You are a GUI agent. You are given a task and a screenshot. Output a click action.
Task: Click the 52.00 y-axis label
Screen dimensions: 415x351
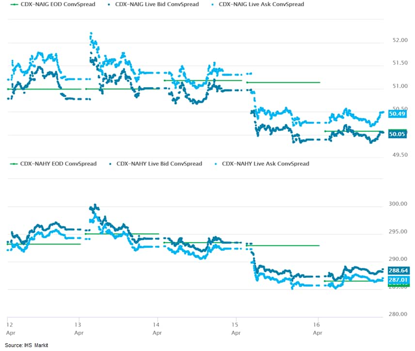[x=399, y=40]
